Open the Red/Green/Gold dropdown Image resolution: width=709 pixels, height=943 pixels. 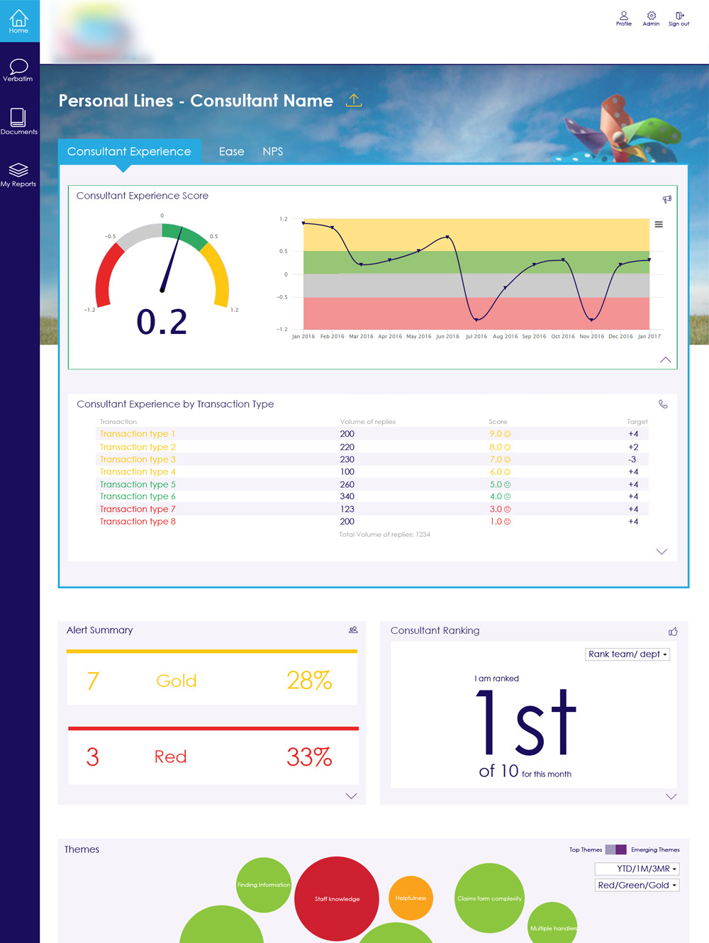(637, 885)
